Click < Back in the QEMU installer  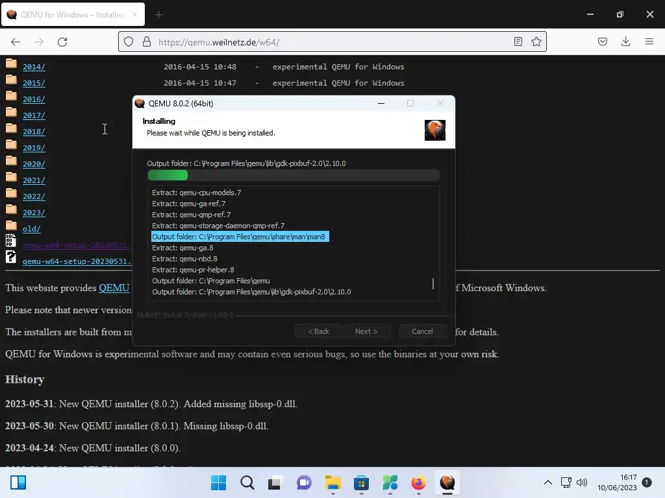coord(318,331)
